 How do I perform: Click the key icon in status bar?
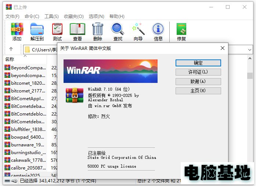[15, 181]
